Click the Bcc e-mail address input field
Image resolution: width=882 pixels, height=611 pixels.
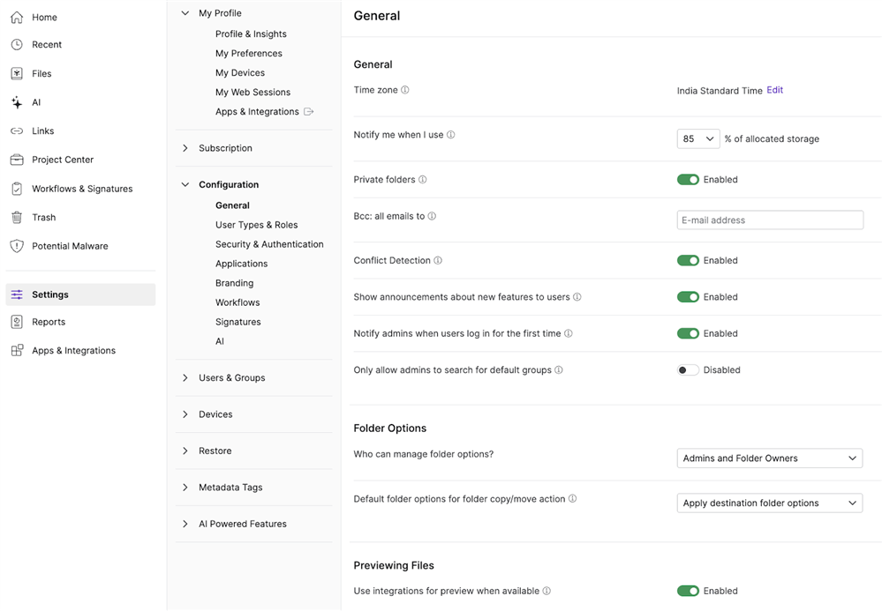[769, 220]
